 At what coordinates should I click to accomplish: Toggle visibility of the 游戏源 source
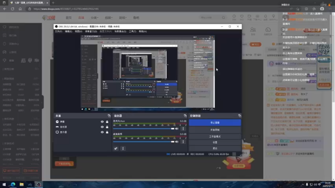[x=102, y=127]
